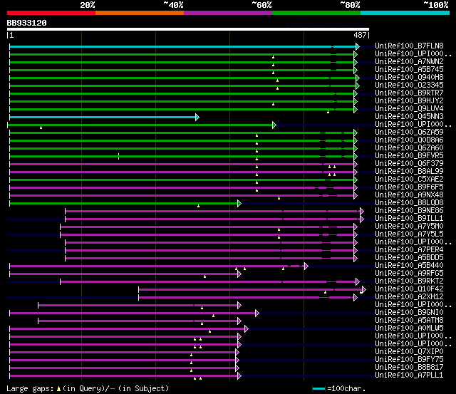Click the yellow gap marker under the B9GNI0 bar
This screenshot has width=456, height=394.
(213, 316)
